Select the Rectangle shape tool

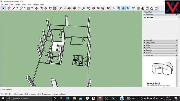[29, 8]
